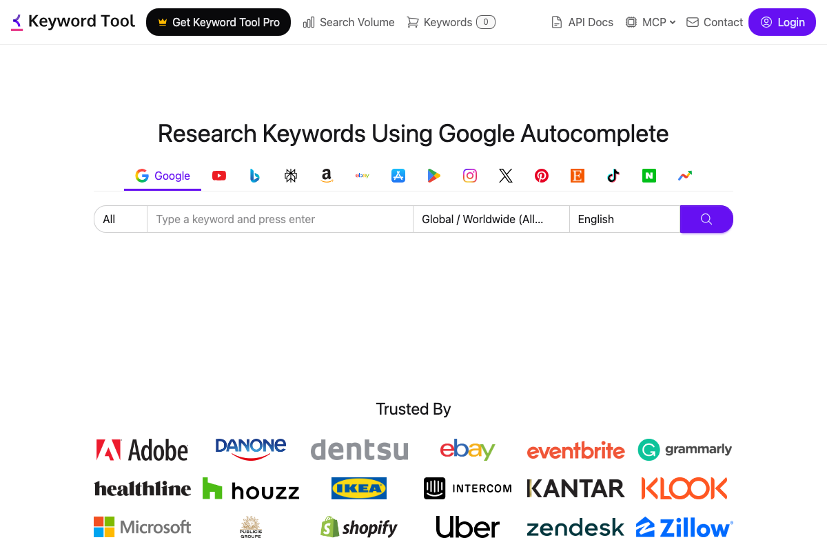The height and width of the screenshot is (551, 827).
Task: Switch to the Pinterest keyword tab
Action: tap(542, 176)
